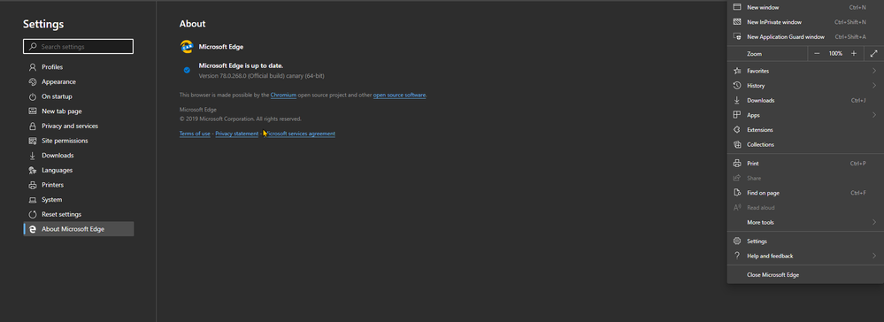Click the Print printer icon in menu
Viewport: 884px width, 322px height.
tap(736, 164)
